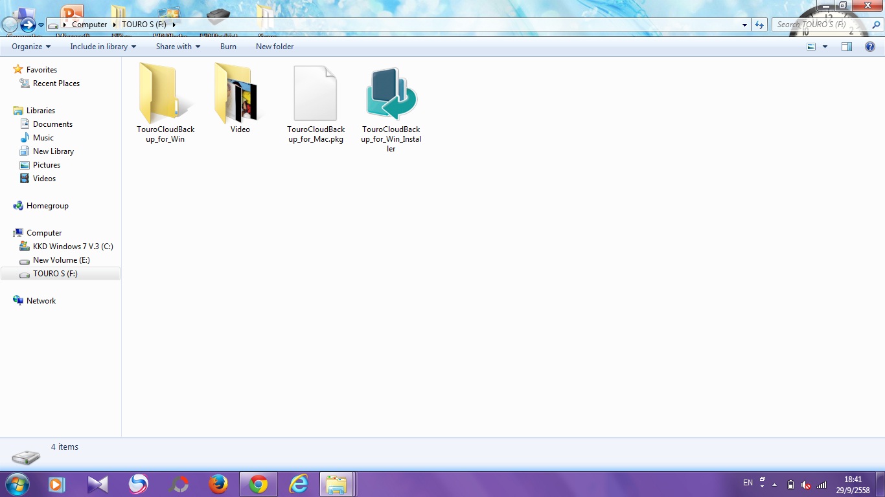Screen dimensions: 885x497
Task: Open the KKD Windows 7 V.3 (C:) drive
Action: click(73, 247)
